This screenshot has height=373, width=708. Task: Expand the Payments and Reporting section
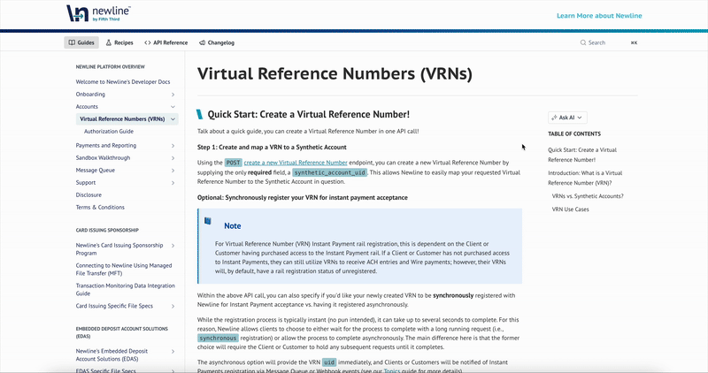coord(173,145)
